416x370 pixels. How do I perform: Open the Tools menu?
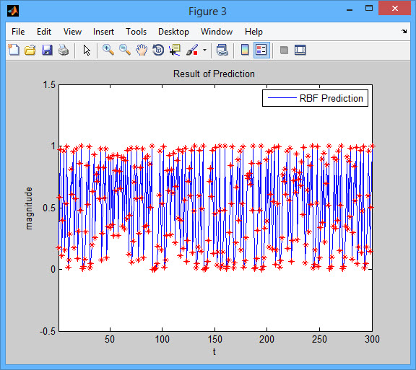[136, 32]
